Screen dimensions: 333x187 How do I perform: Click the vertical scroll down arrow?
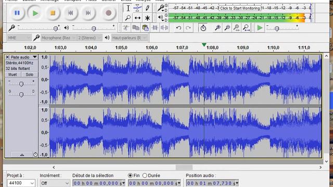(x=326, y=162)
